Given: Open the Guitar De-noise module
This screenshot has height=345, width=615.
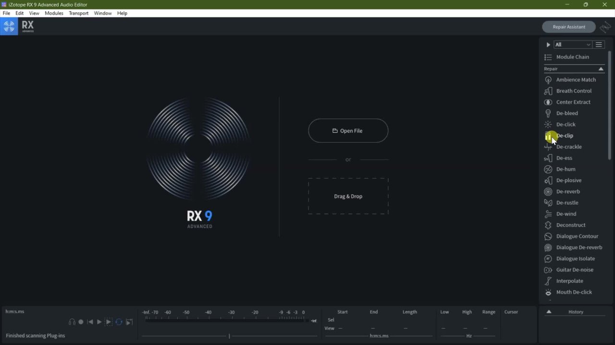Looking at the screenshot, I should pyautogui.click(x=575, y=270).
